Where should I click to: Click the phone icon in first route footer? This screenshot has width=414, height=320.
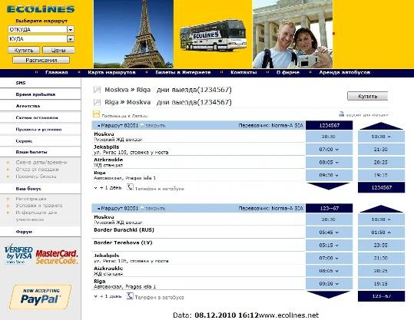[x=130, y=187]
